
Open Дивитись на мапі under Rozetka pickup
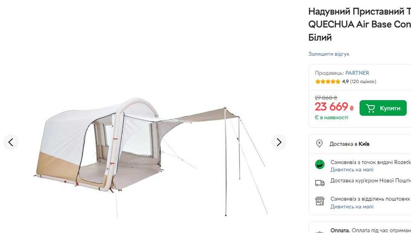[352, 170]
